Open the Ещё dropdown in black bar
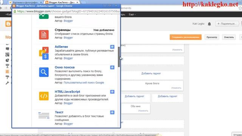The image size is (242, 136). point(132,14)
